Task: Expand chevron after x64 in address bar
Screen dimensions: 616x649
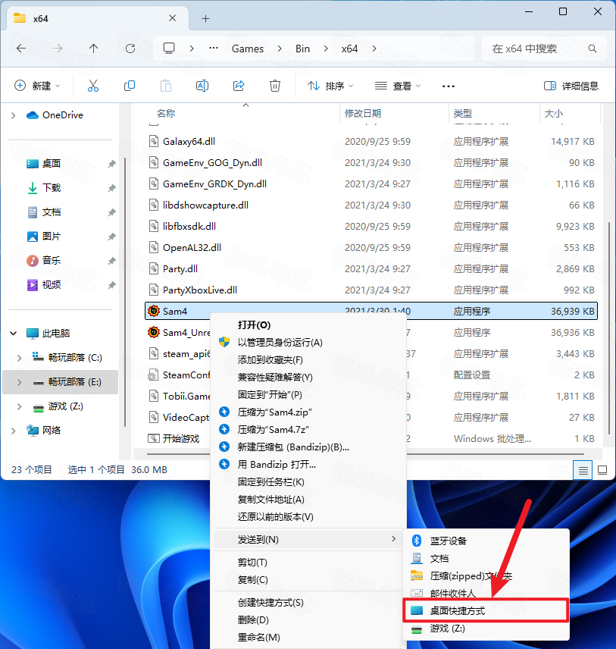Action: click(x=374, y=49)
